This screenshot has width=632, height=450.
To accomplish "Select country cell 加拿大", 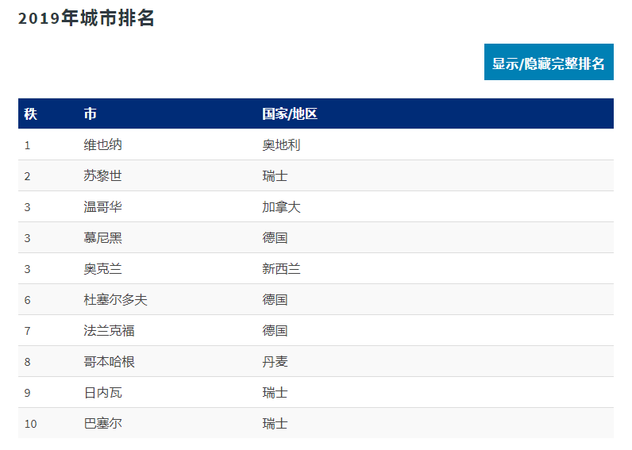I will (x=281, y=206).
